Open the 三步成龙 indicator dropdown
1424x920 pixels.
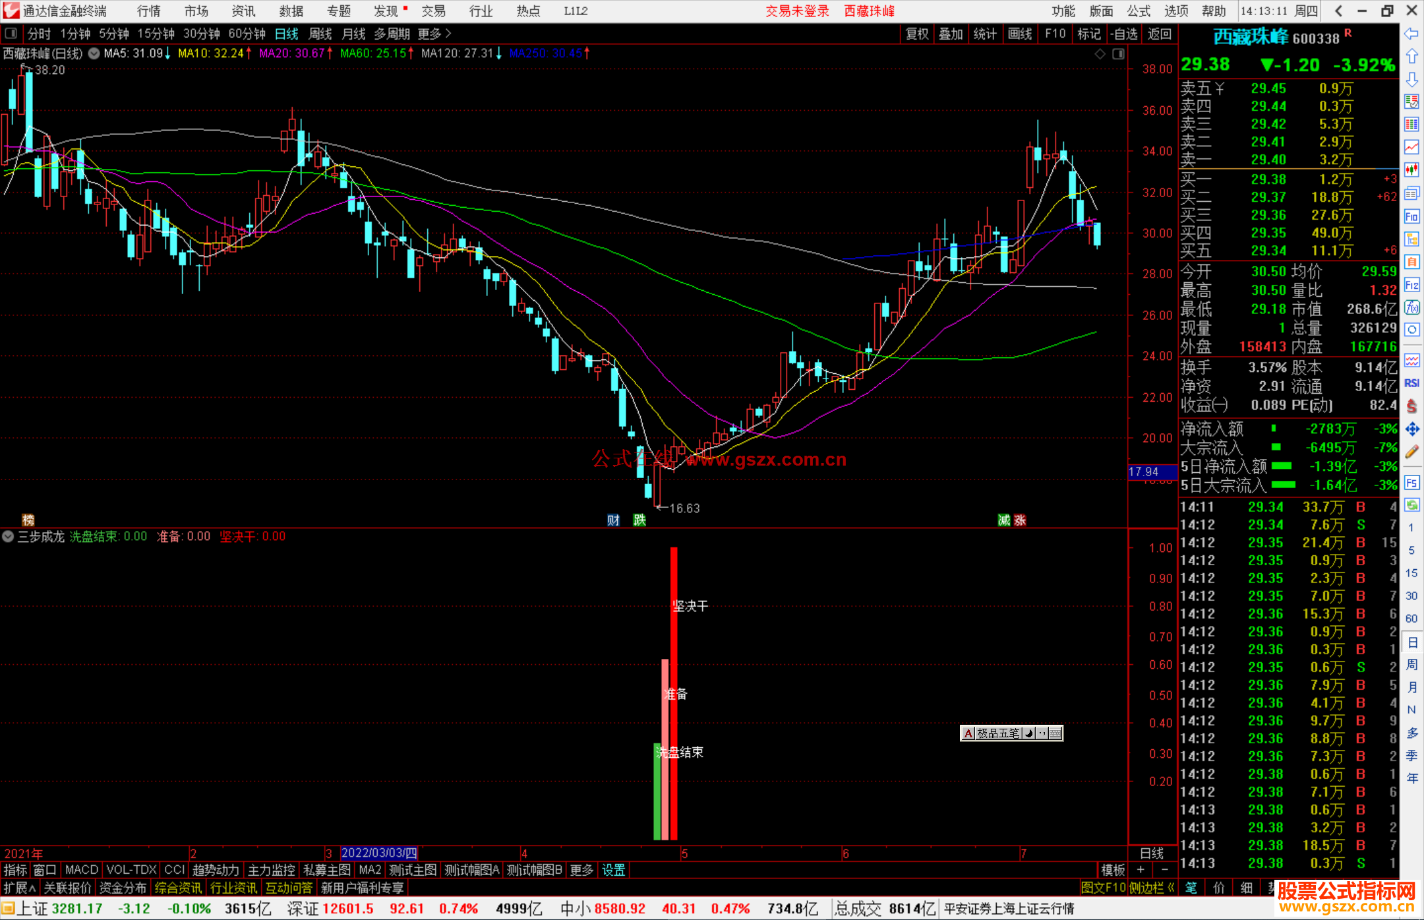(x=8, y=537)
